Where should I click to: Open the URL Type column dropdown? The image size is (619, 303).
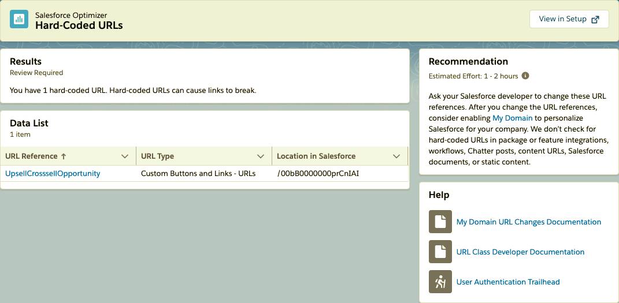tap(261, 156)
